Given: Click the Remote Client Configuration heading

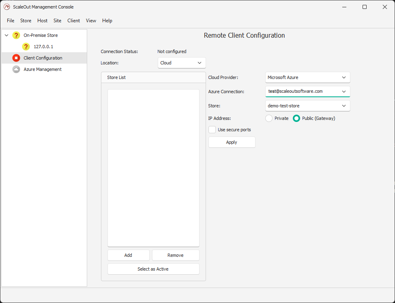Looking at the screenshot, I should point(245,35).
